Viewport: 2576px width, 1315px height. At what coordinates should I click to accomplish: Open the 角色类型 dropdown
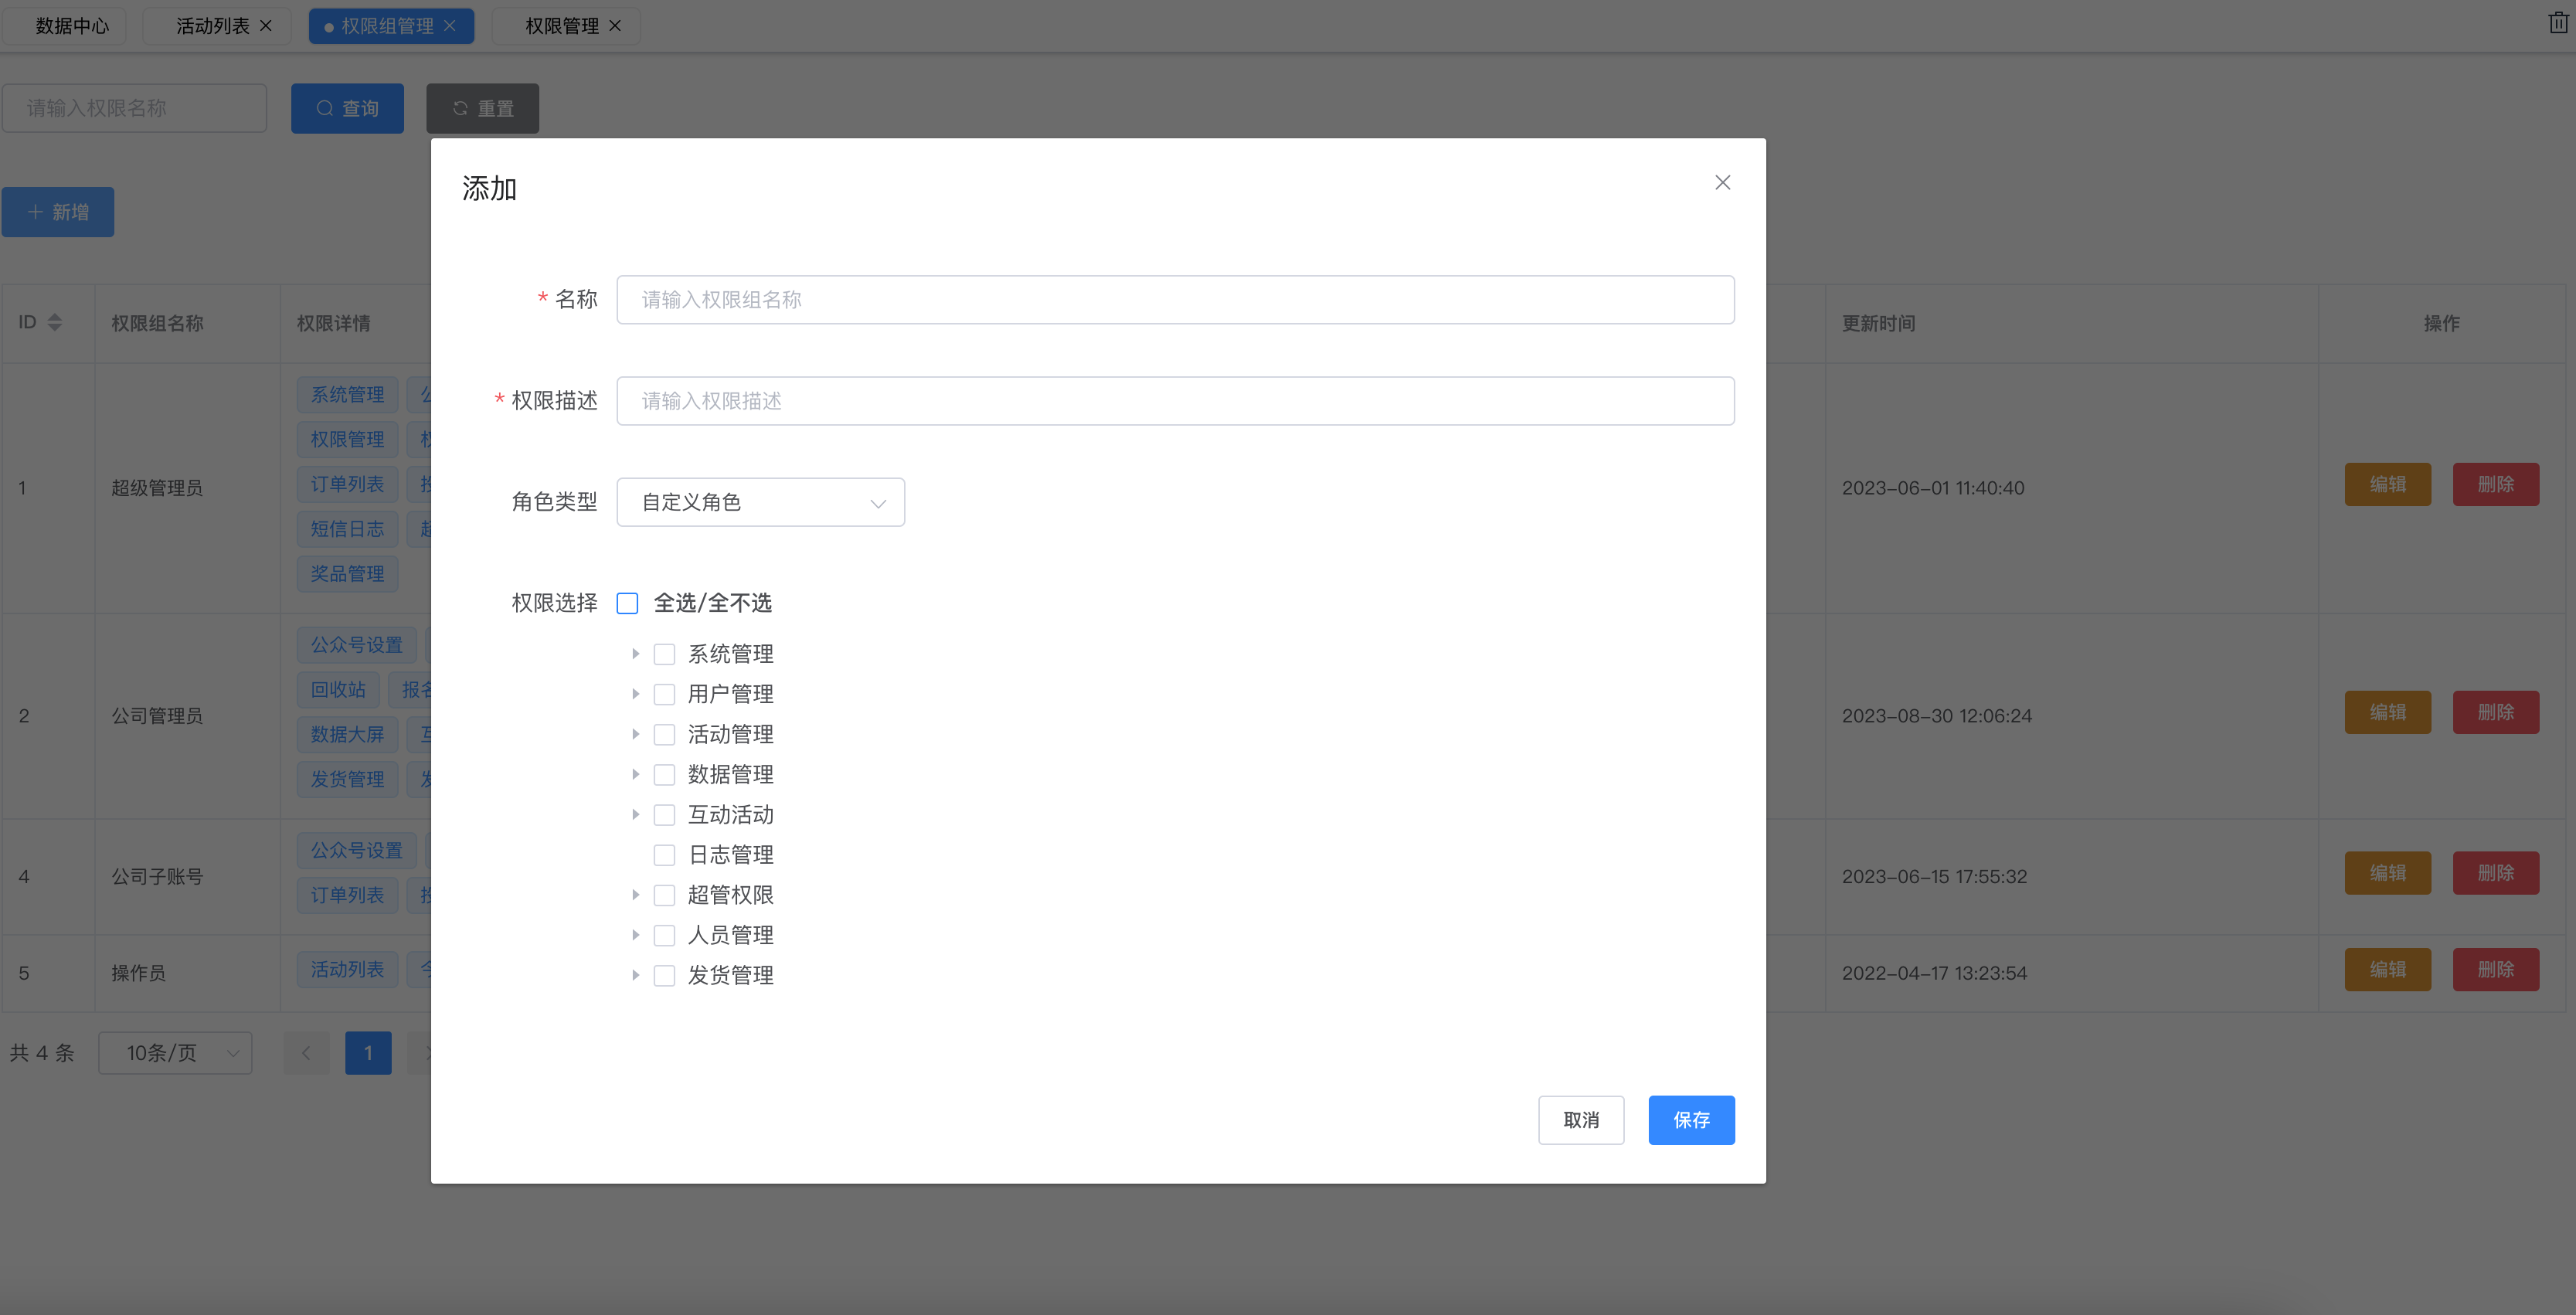pyautogui.click(x=760, y=502)
